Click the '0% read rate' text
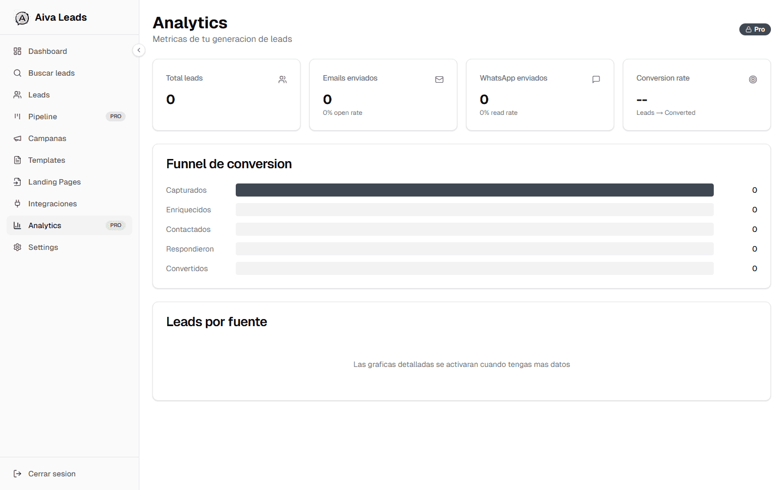This screenshot has height=490, width=784. pyautogui.click(x=499, y=113)
